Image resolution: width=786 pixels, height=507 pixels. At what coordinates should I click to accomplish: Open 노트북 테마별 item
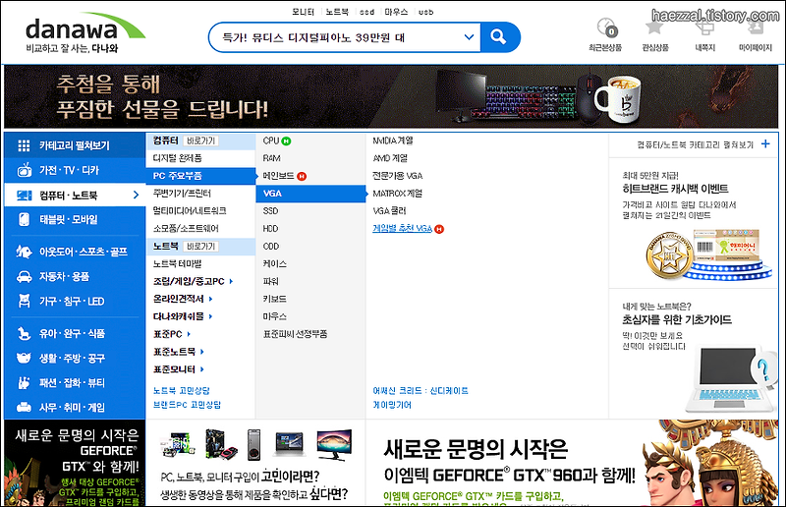(178, 263)
